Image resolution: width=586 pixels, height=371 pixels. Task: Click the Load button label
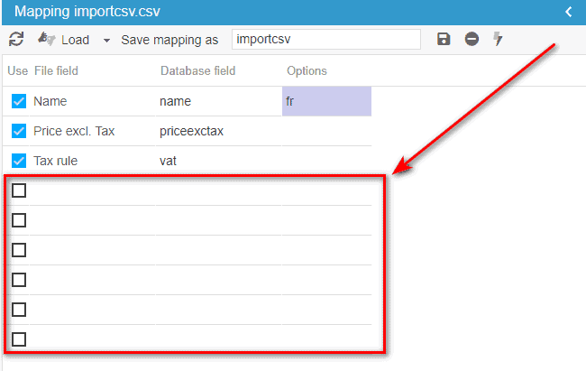coord(75,40)
